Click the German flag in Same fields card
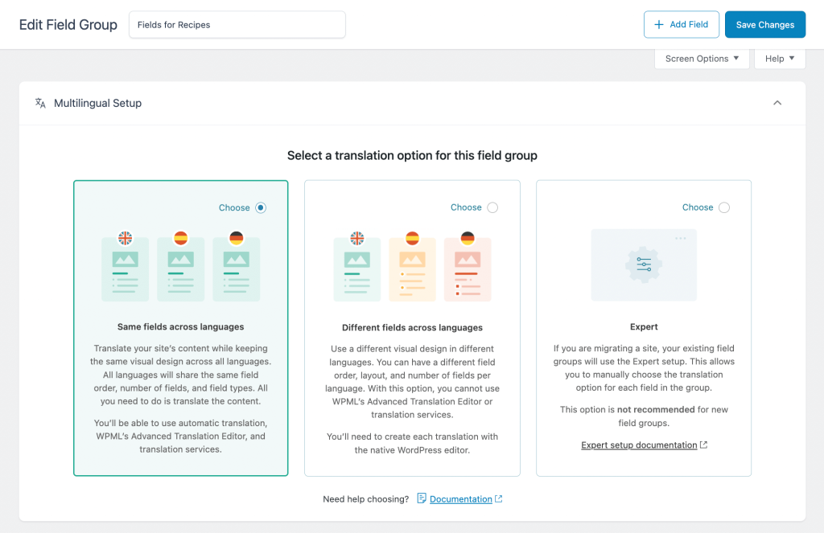 tap(237, 238)
